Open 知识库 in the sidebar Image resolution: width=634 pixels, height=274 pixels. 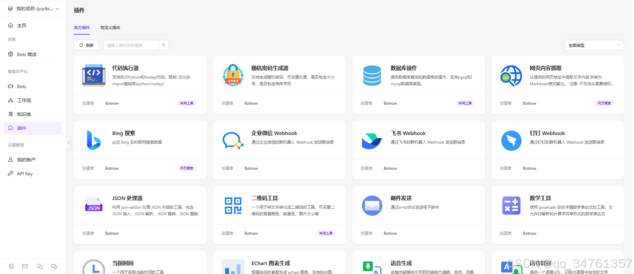coord(33,114)
